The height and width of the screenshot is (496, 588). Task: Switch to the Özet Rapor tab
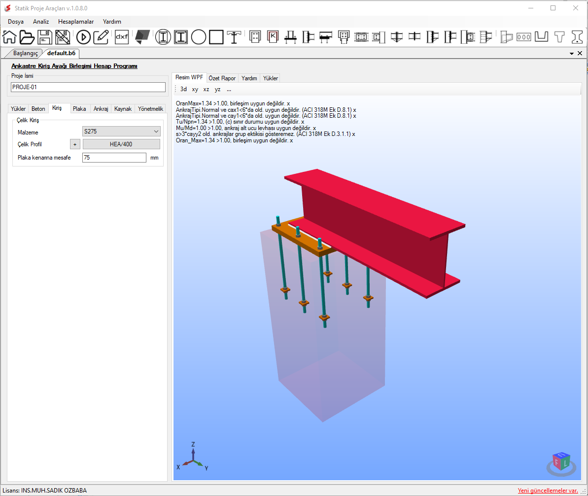click(222, 78)
